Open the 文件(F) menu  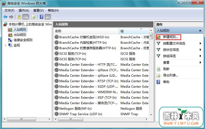tap(10, 11)
